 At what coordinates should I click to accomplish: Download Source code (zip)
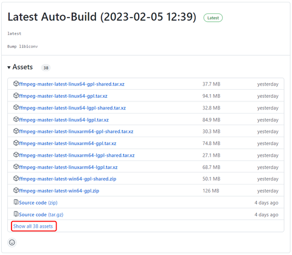tap(38, 203)
